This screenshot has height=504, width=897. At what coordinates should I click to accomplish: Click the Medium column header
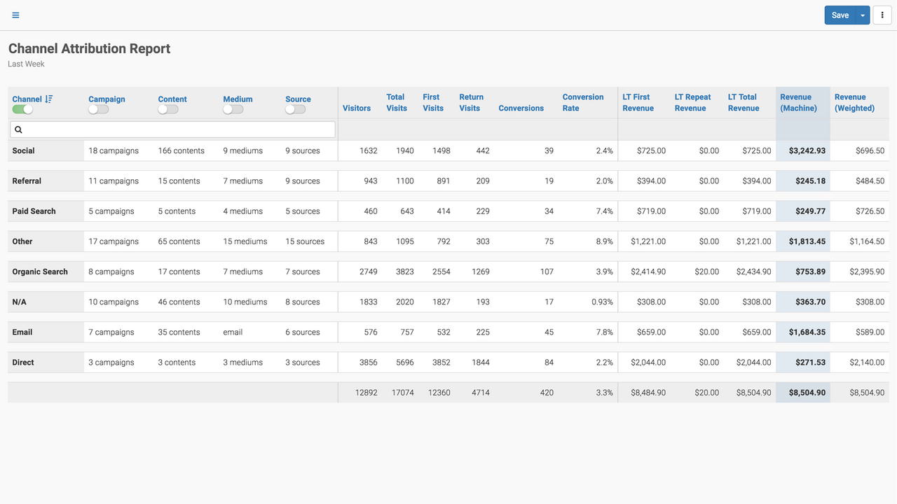[x=238, y=99]
